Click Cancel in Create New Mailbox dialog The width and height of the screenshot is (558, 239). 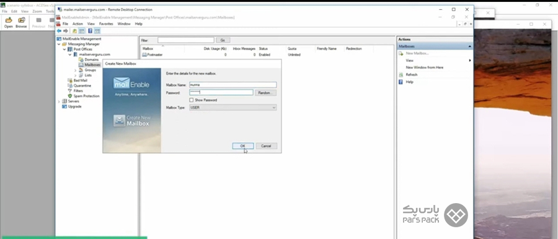pos(266,146)
